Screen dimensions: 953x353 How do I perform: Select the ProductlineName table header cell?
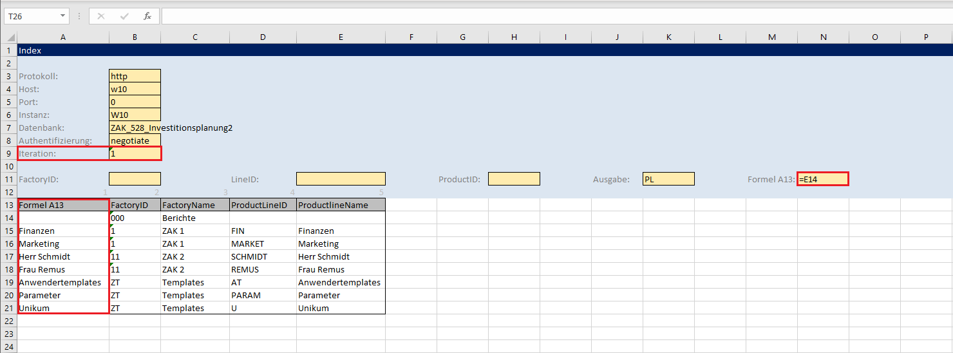[341, 205]
